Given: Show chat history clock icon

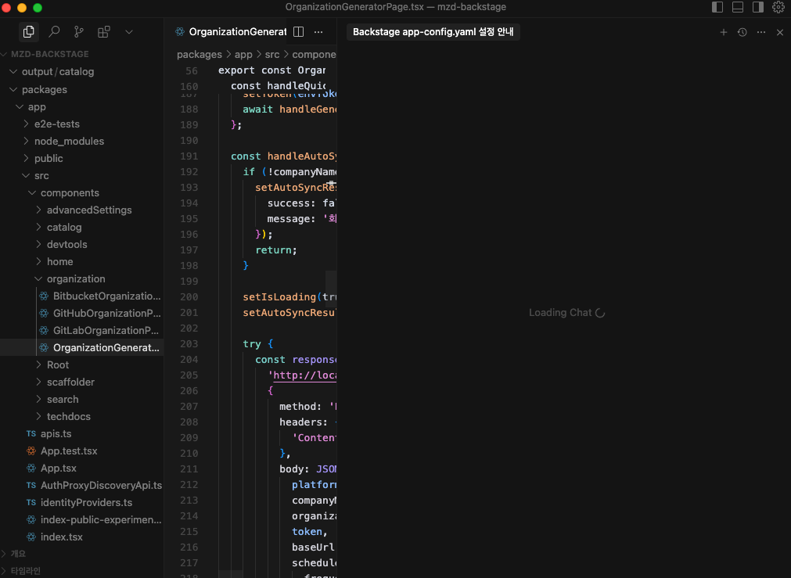Looking at the screenshot, I should coord(742,32).
